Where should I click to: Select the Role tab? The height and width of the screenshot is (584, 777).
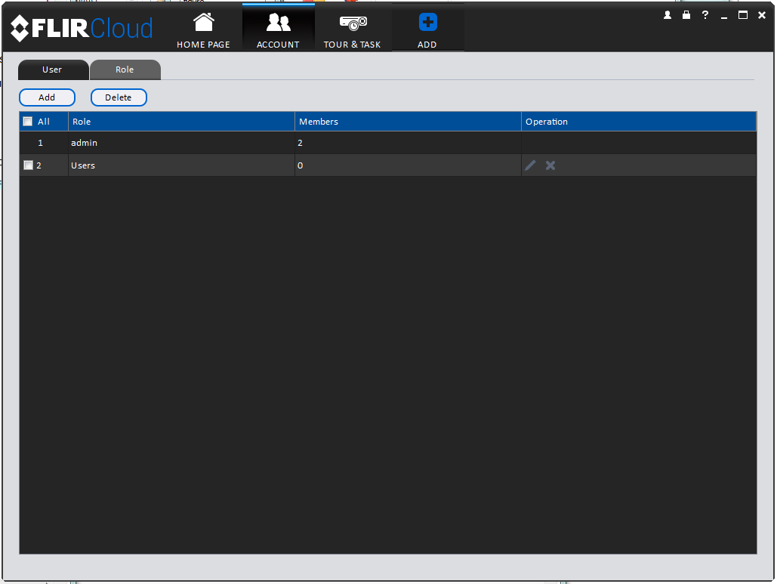125,70
